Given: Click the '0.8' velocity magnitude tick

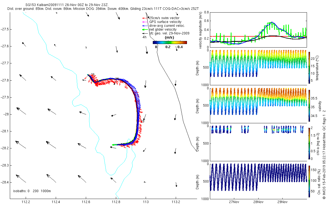Looking at the screenshot, I should click(x=207, y=13).
